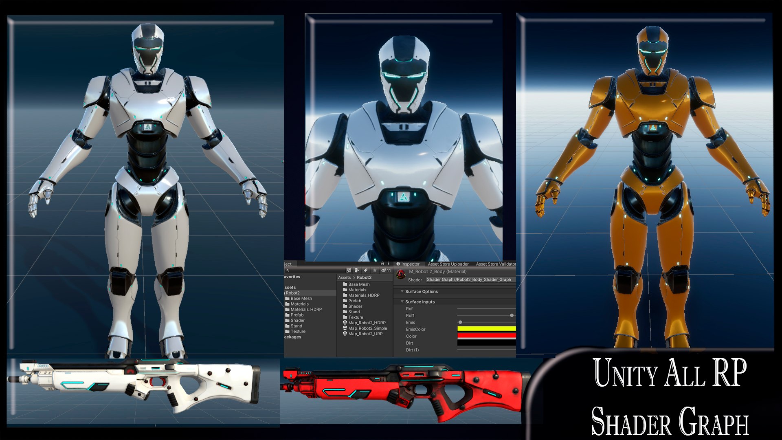Open the black Dirt swatch
782x440 pixels.
coord(487,343)
